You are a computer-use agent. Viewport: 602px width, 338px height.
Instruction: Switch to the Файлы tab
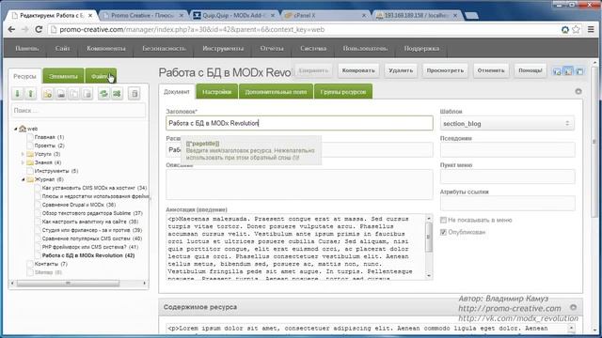click(101, 76)
